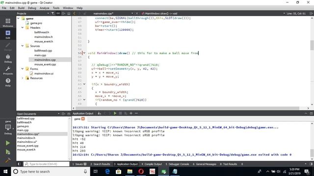Zoom out output text with minus
This screenshot has width=314, height=176.
coord(136,113)
